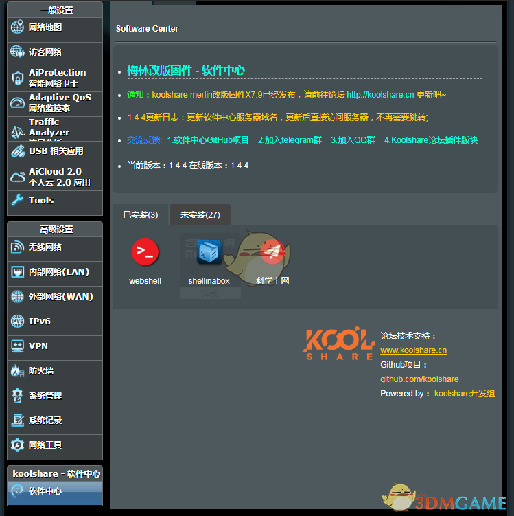Open the 网络地图 network map icon
The height and width of the screenshot is (516, 514).
point(17,27)
